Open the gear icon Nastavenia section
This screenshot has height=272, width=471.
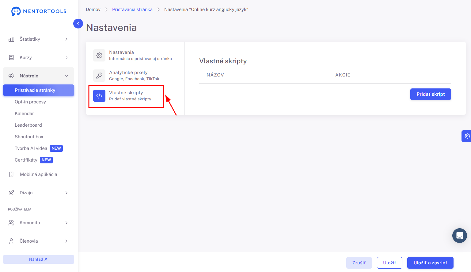click(99, 55)
